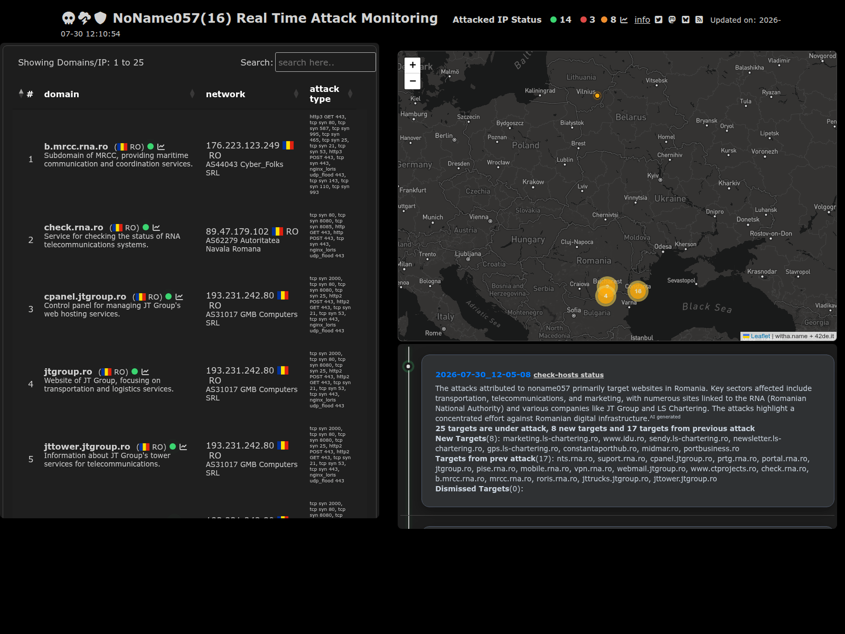
Task: Sort the table by the domain column
Action: (119, 94)
